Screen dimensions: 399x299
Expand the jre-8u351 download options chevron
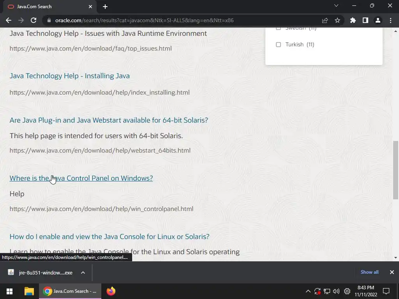click(x=83, y=273)
